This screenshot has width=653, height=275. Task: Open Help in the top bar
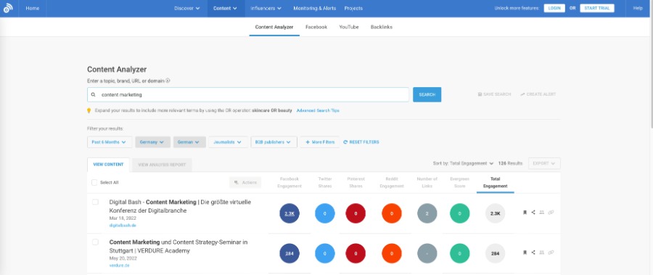tap(638, 8)
